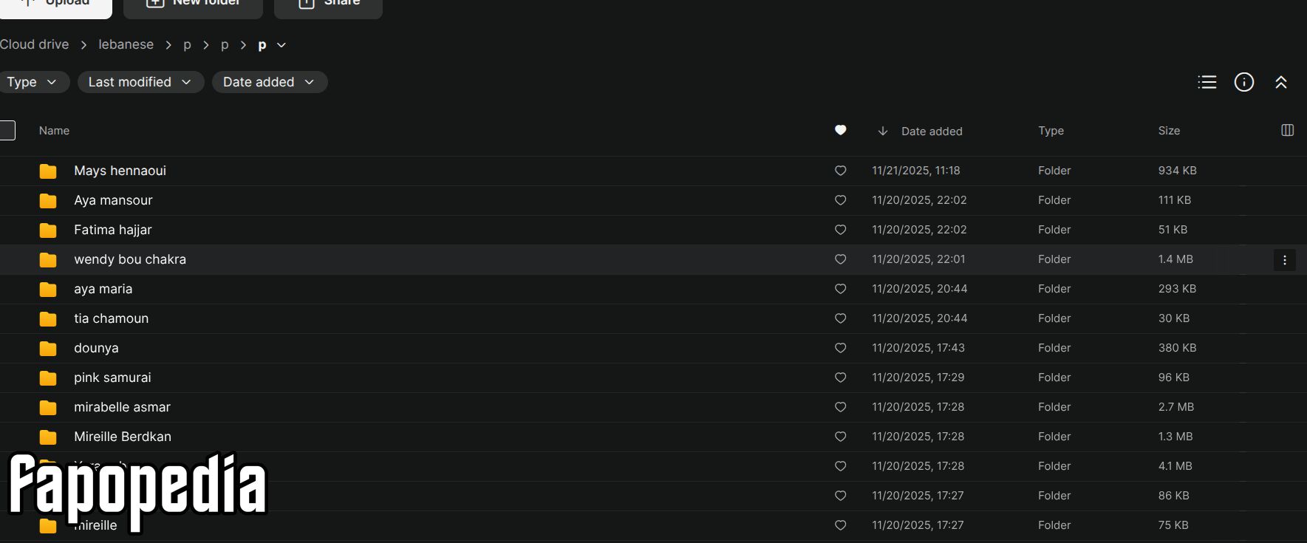Navigate to lebanese breadcrumb
This screenshot has width=1307, height=543.
click(x=126, y=44)
